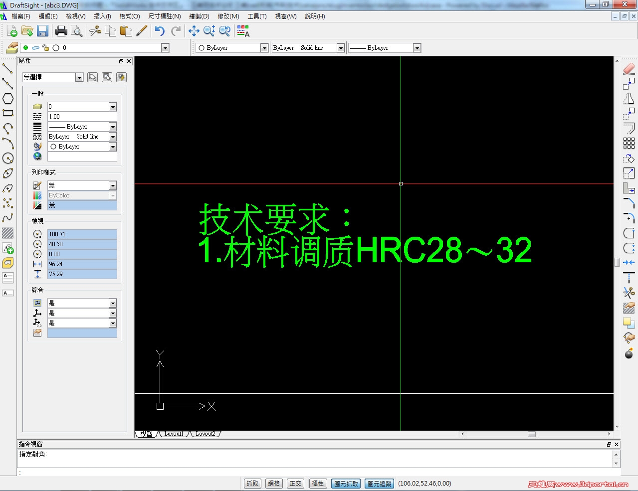
Task: Close the 屬性 properties panel
Action: click(x=129, y=61)
